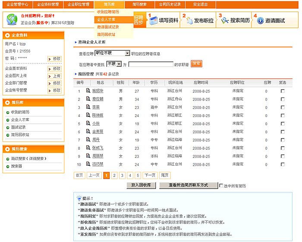Click the 邀请面试 blue circle icon
Screen dimensions: 302x242
click(x=260, y=20)
